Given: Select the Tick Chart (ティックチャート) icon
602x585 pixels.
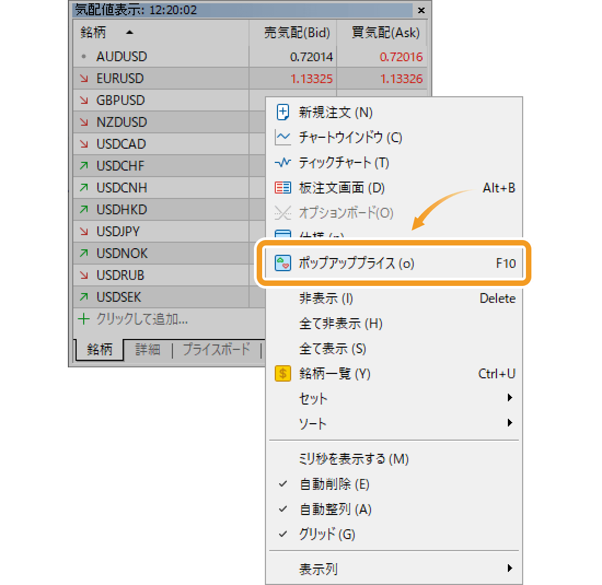Looking at the screenshot, I should 283,162.
